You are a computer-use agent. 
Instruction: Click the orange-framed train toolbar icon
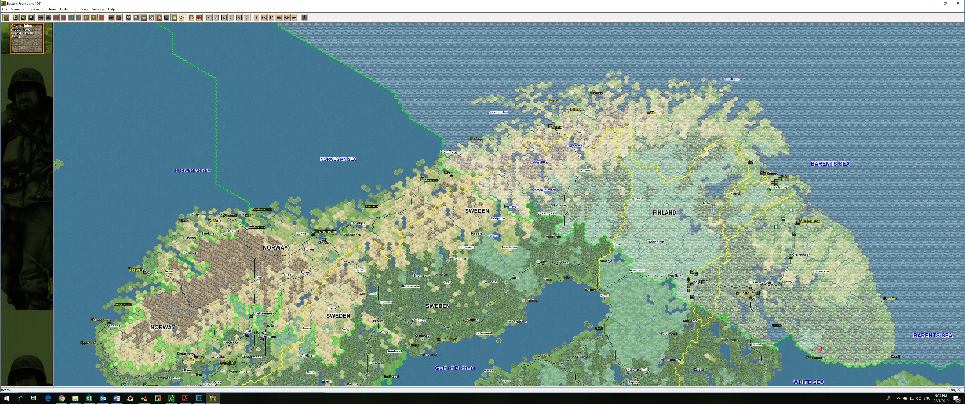[x=295, y=18]
